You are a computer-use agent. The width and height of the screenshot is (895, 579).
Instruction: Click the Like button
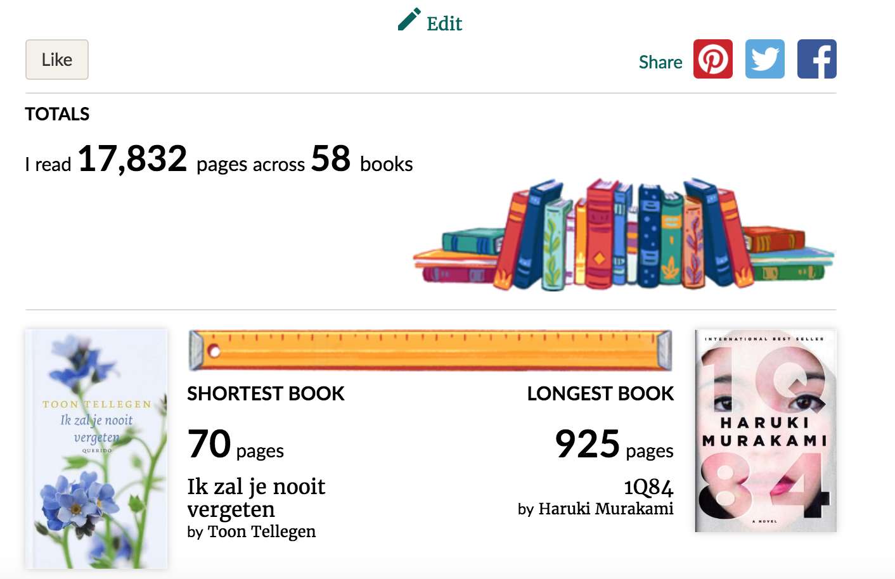coord(57,60)
